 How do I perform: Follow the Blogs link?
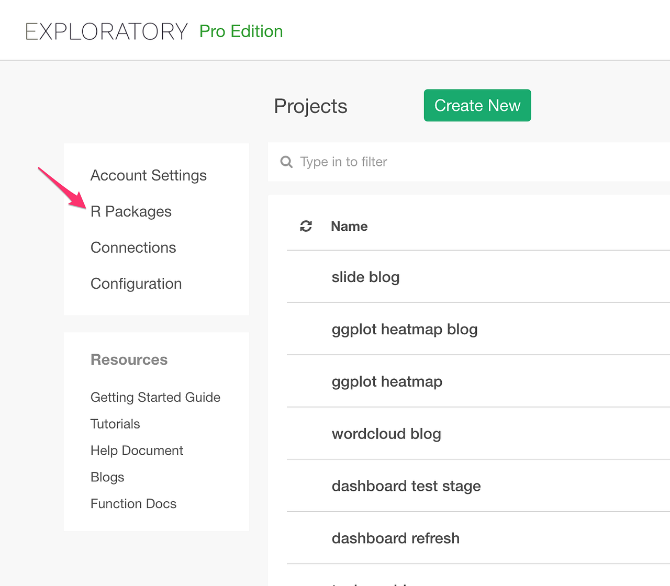(x=107, y=477)
